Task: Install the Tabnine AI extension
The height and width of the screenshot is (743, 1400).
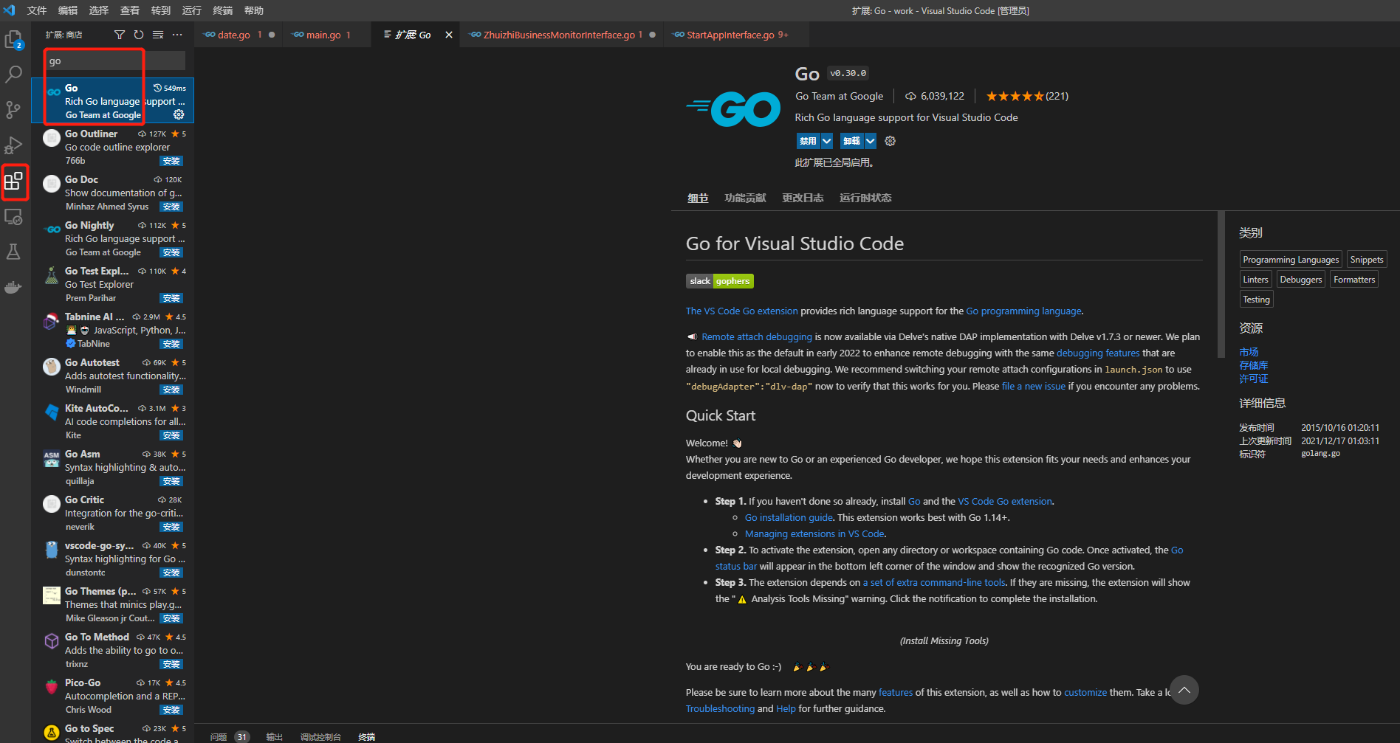Action: 171,344
